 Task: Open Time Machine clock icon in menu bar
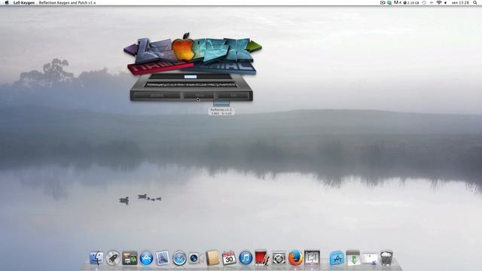coord(424,2)
